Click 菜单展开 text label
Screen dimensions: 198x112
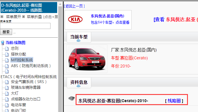(x=14, y=17)
